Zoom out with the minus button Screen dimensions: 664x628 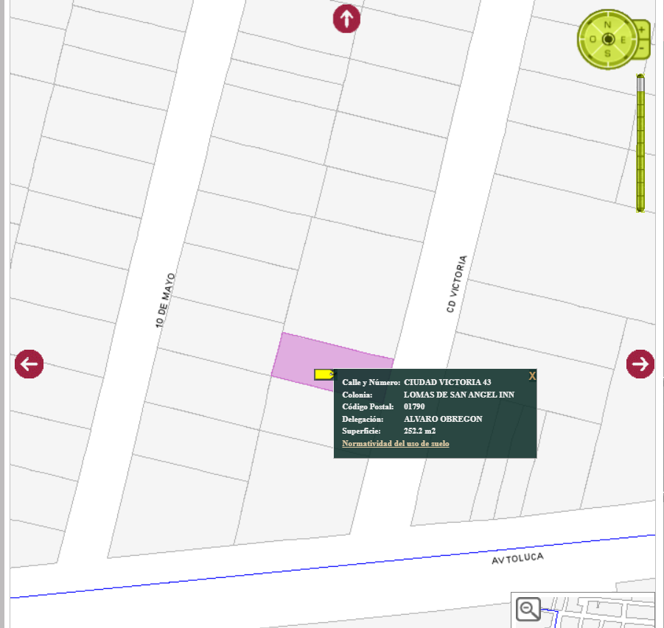coord(642,49)
